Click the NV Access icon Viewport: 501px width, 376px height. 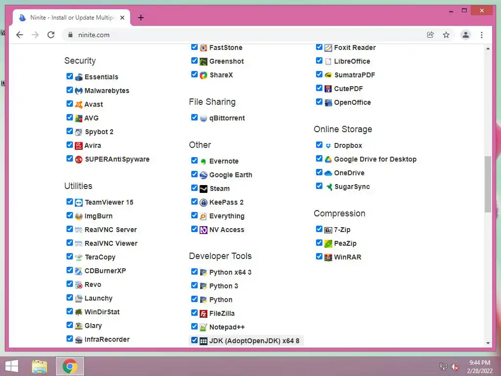coord(204,230)
